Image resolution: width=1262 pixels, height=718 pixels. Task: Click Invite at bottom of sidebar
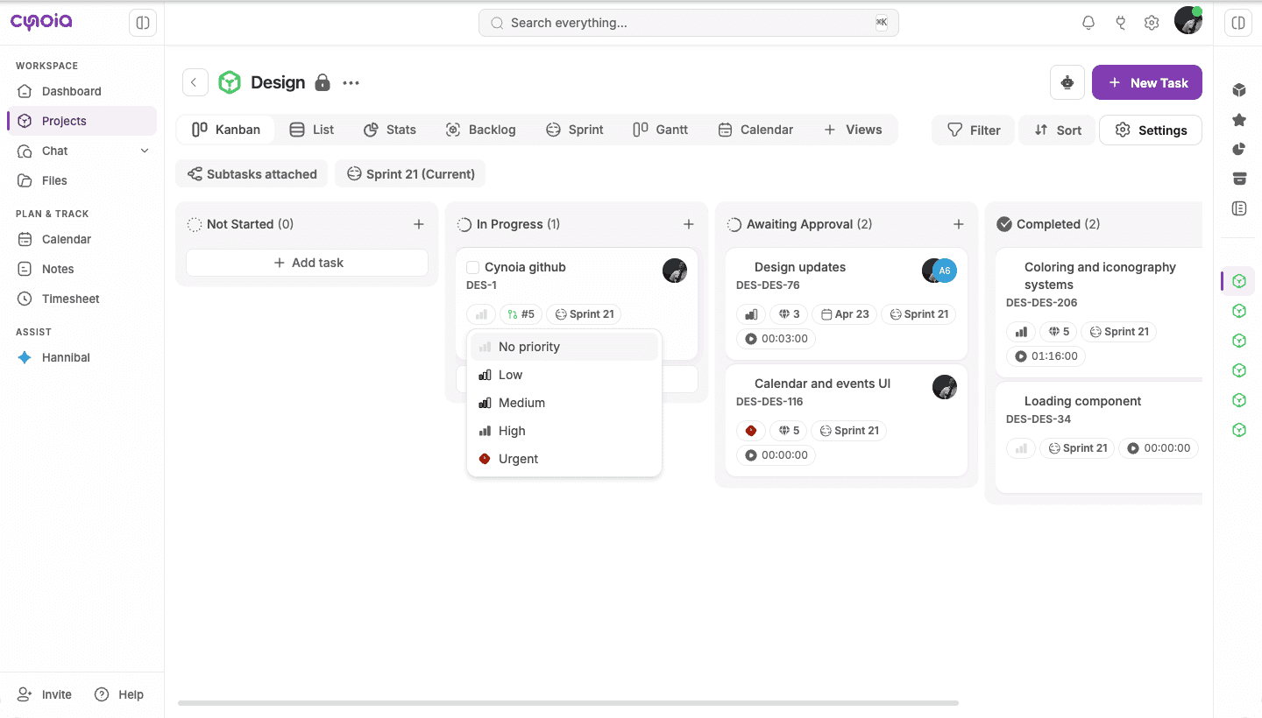[x=45, y=694]
